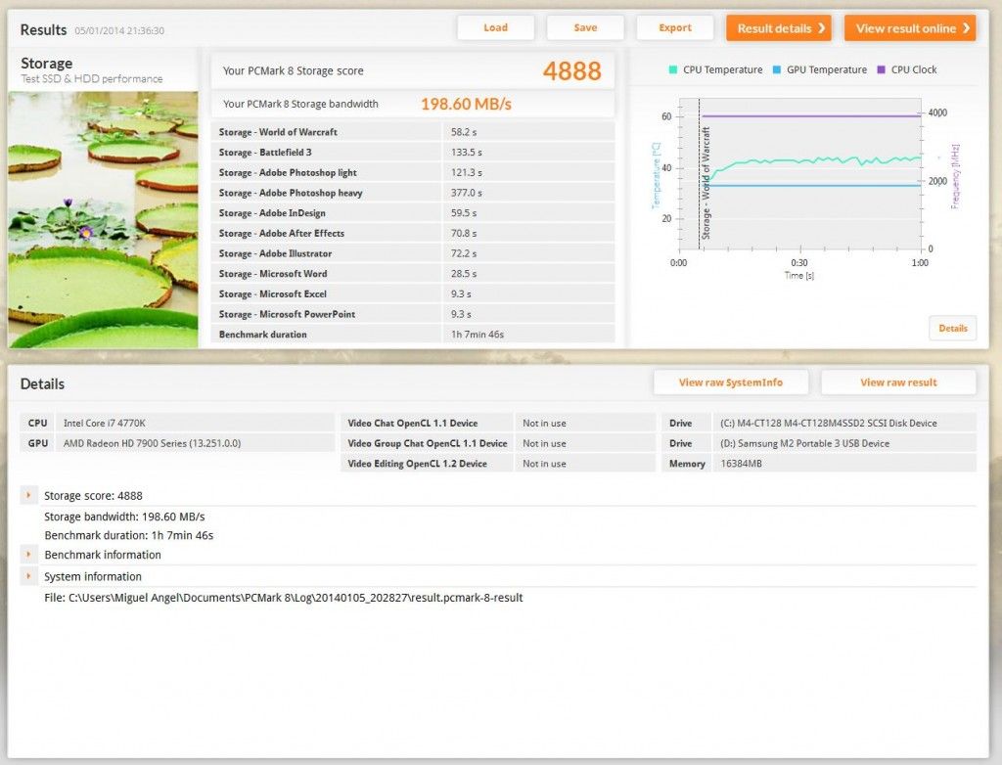Viewport: 1002px width, 765px height.
Task: Click the Benchmark duration row label
Action: click(262, 335)
